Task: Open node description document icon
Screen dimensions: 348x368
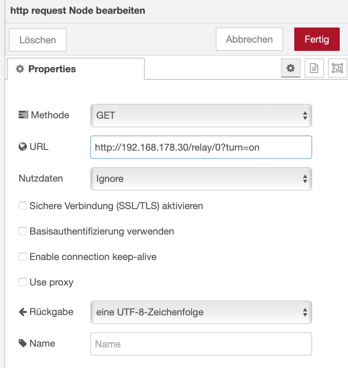Action: [314, 68]
